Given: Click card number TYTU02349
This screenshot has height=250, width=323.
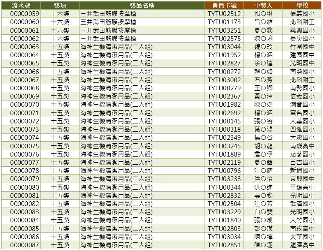Looking at the screenshot, I should tap(224, 138).
